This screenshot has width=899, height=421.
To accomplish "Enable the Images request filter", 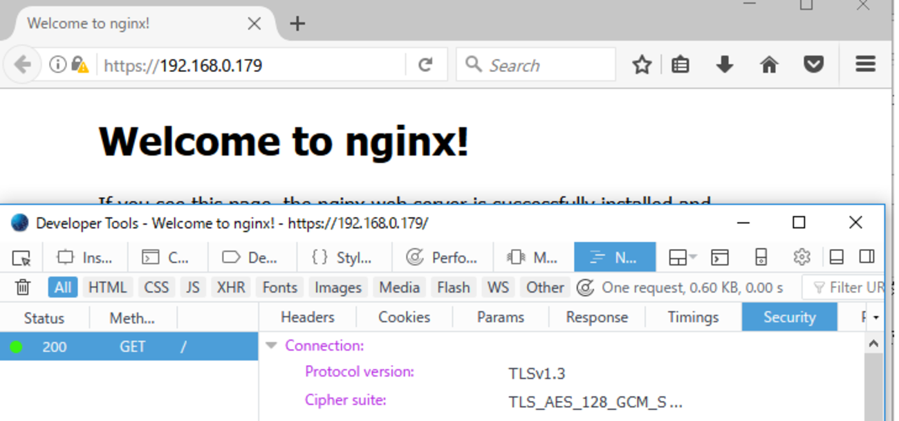I will coord(337,287).
